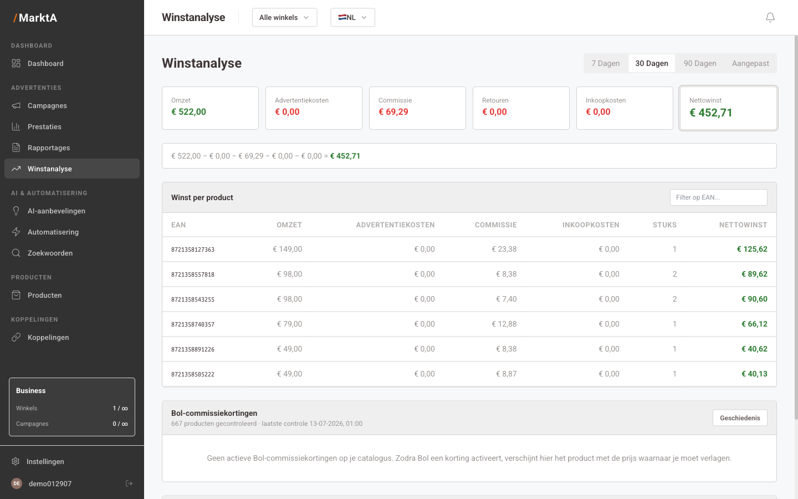This screenshot has height=499, width=798.
Task: Open the Dashboard grid icon
Action: [x=16, y=63]
